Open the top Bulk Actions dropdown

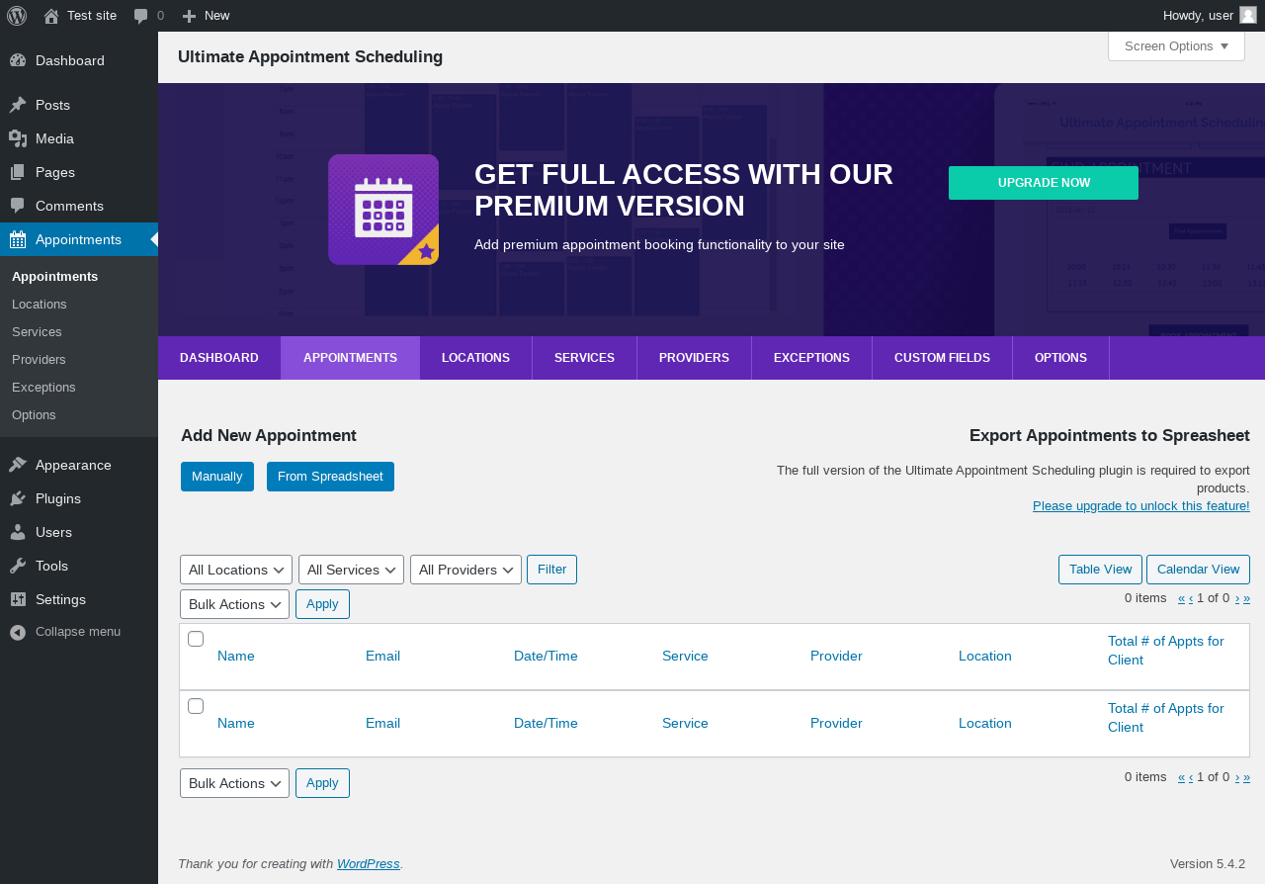[234, 604]
